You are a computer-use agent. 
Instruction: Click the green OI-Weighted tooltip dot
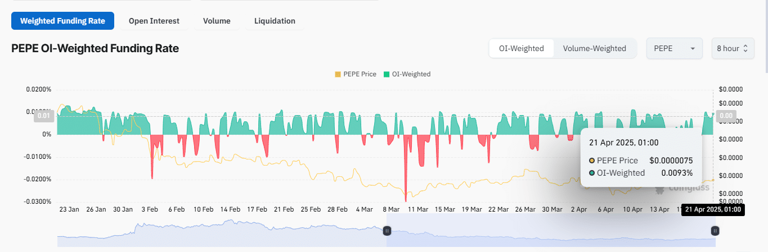click(x=592, y=173)
